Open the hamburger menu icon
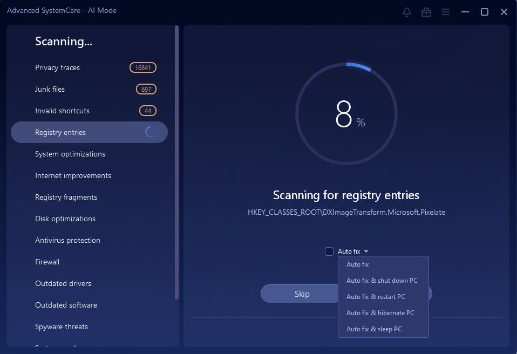 tap(446, 12)
